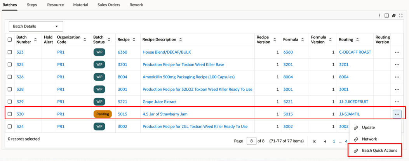Switch to the Resource tab
Image resolution: width=409 pixels, height=161 pixels.
click(55, 5)
